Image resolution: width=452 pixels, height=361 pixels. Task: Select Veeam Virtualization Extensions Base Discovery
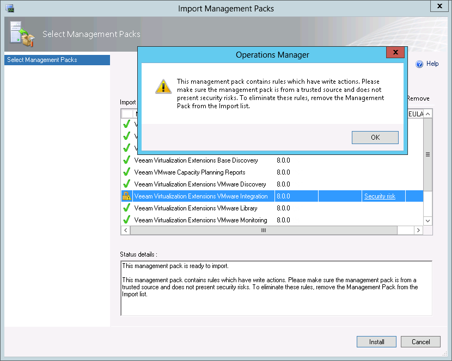tap(196, 160)
